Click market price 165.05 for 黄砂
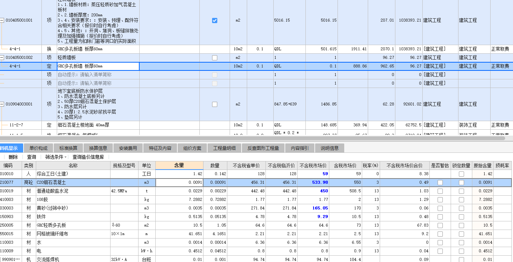This screenshot has width=513, height=262. tap(320, 208)
